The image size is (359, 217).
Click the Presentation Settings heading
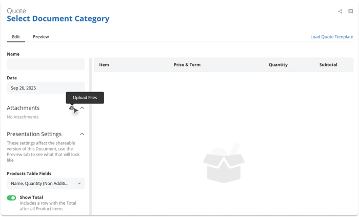(x=34, y=134)
